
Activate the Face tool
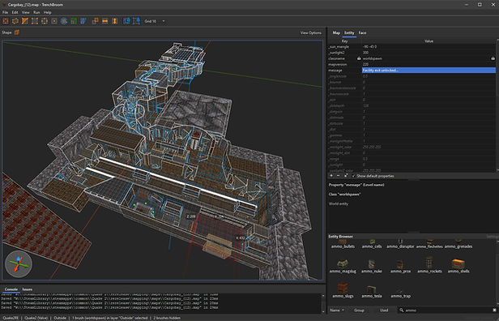(54, 21)
